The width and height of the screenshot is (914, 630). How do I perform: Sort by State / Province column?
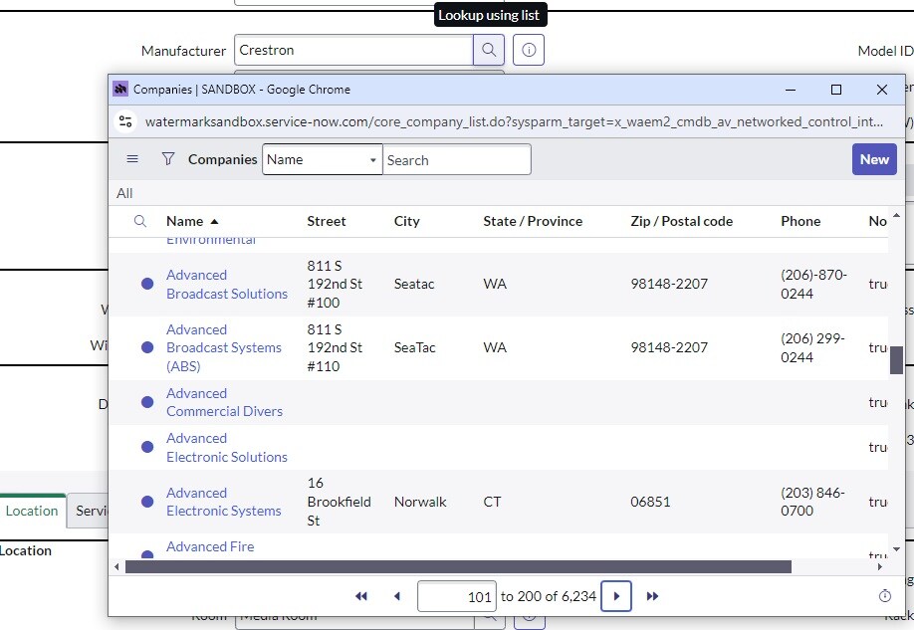tap(533, 222)
